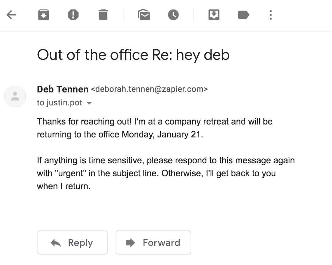
Task: Show details via the 'to justin.pot' chevron
Action: [x=89, y=103]
